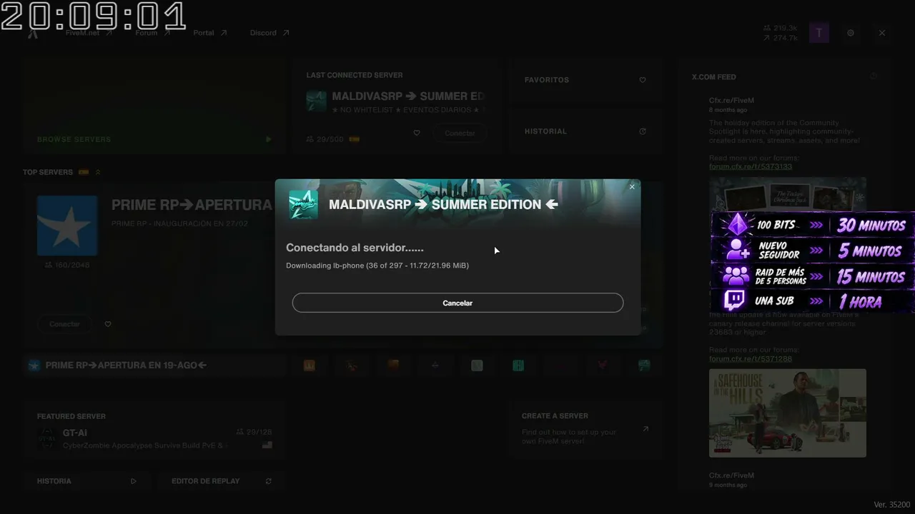Open the forum.cfx.re/t/5373133 link
The image size is (915, 514).
coord(751,166)
